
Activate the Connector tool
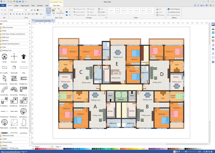point(60,11)
